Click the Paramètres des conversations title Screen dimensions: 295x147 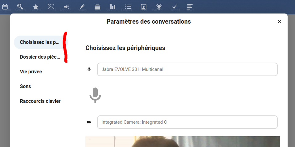point(149,21)
